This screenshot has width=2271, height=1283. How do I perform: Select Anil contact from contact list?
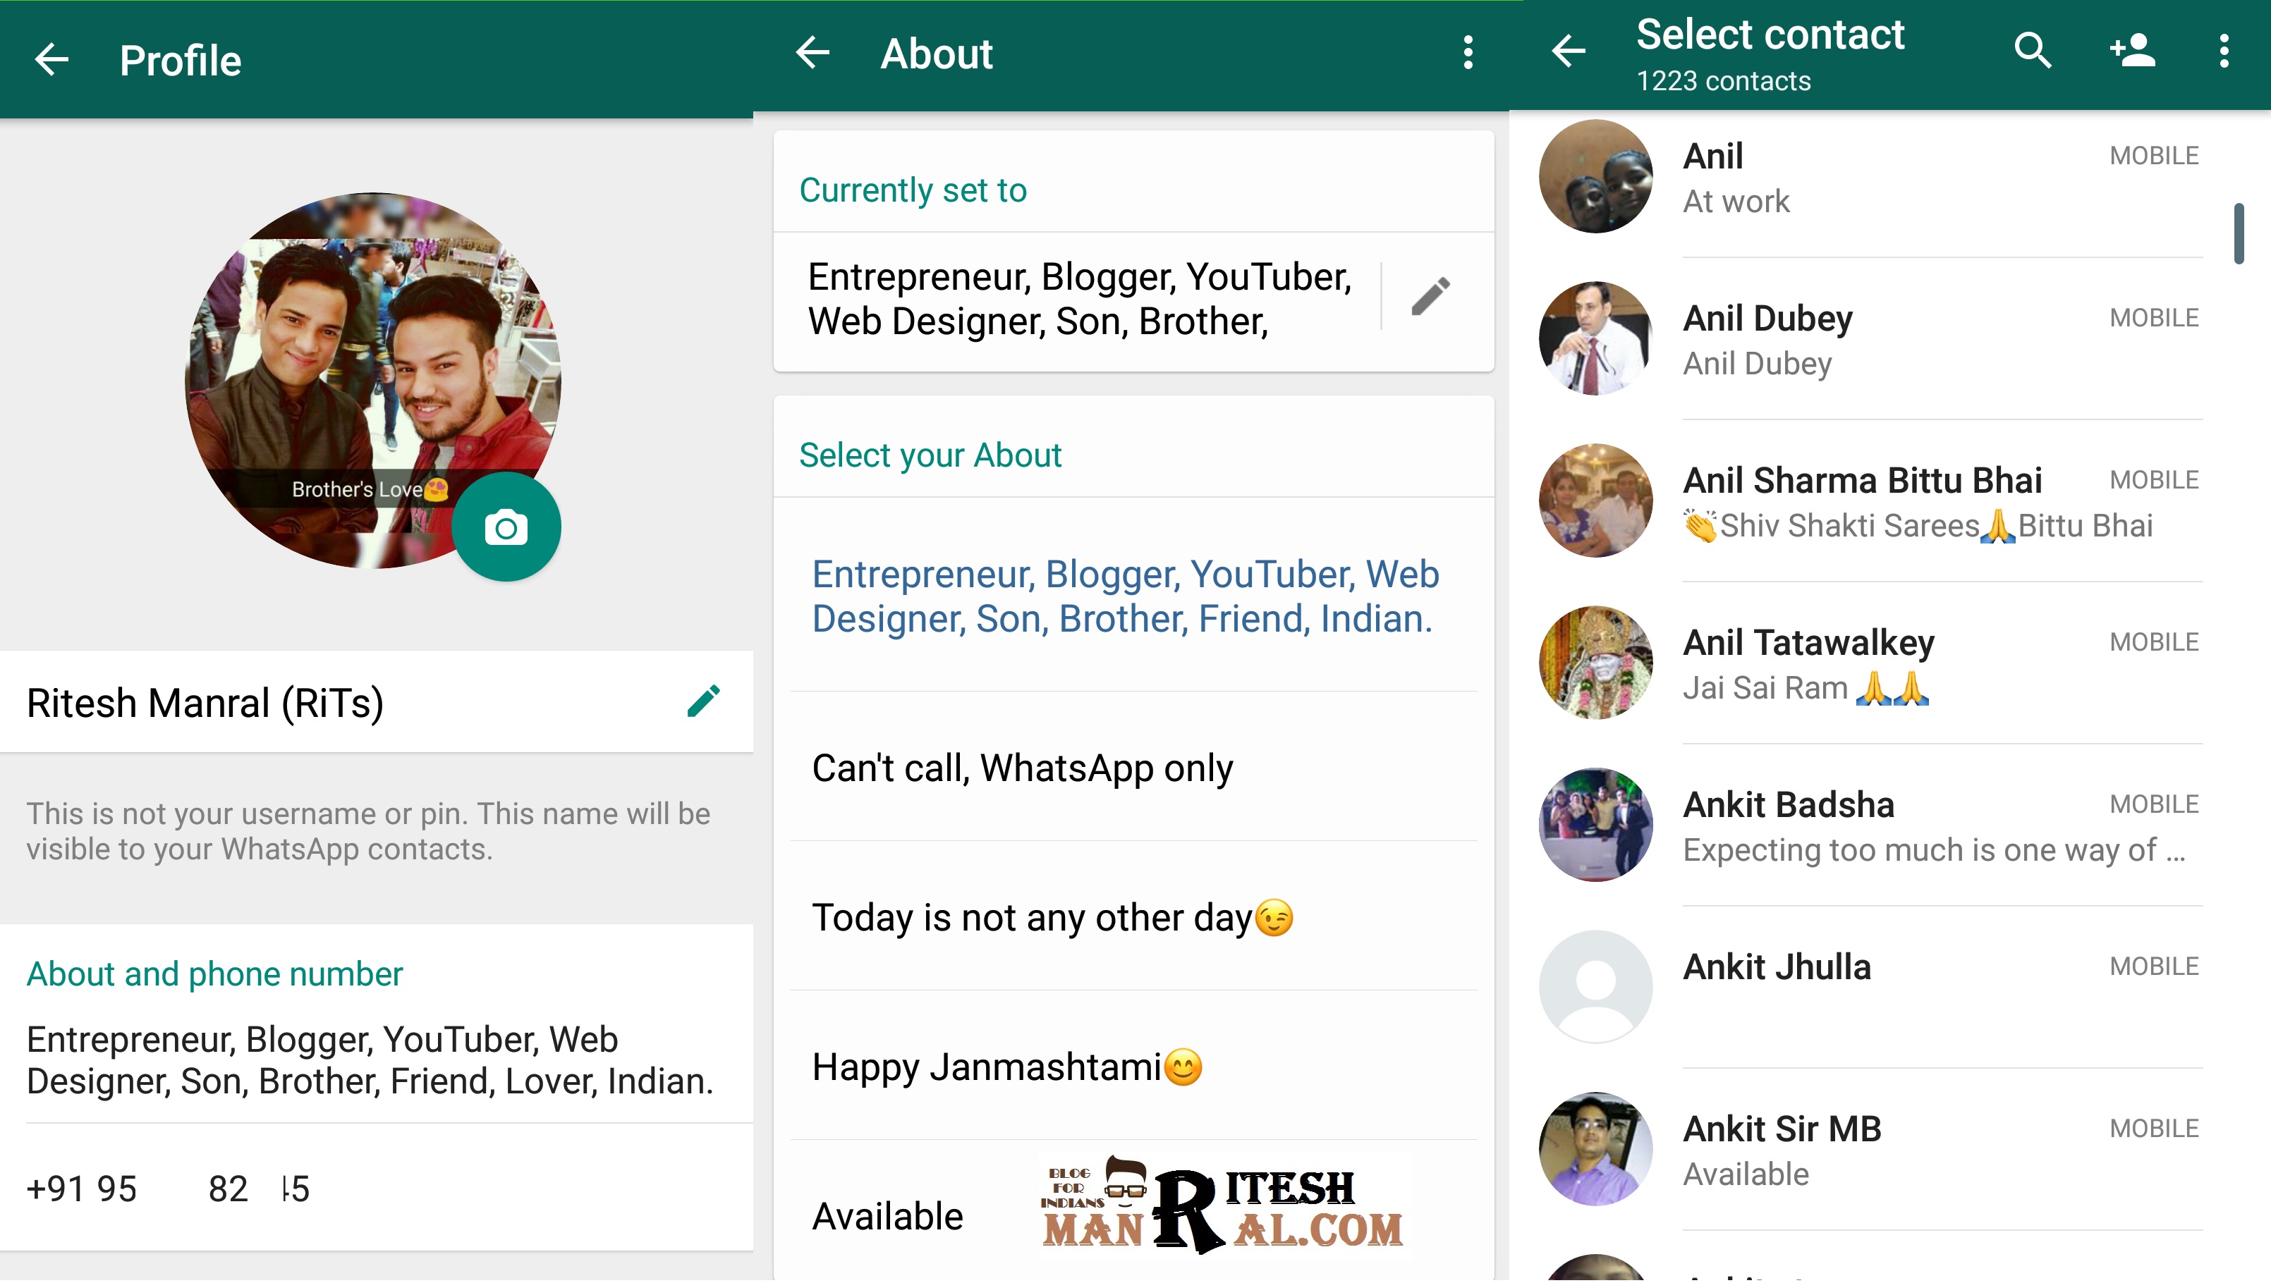pos(1872,178)
